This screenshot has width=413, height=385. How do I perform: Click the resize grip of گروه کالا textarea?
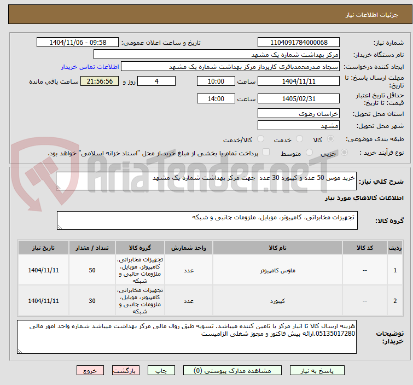[x=60, y=227]
